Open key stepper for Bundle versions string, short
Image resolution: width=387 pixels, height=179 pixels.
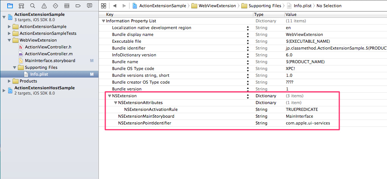[x=248, y=75]
